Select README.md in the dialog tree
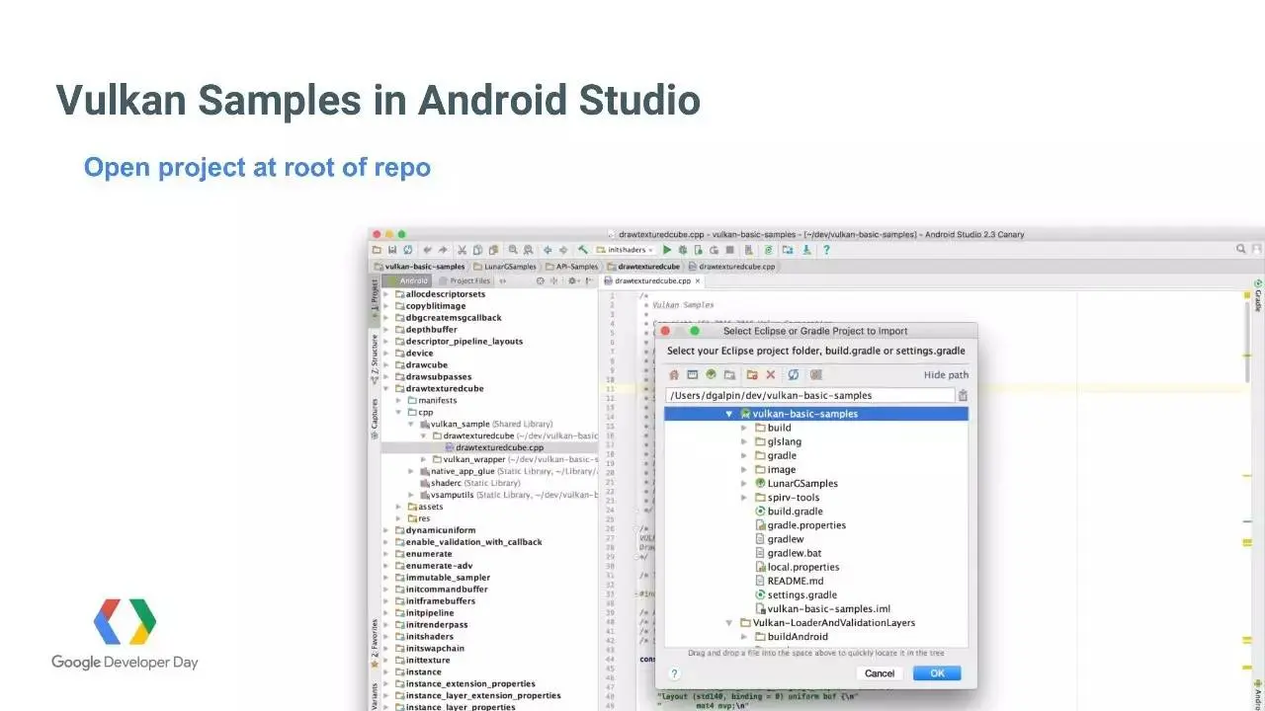Image resolution: width=1265 pixels, height=711 pixels. click(x=789, y=582)
